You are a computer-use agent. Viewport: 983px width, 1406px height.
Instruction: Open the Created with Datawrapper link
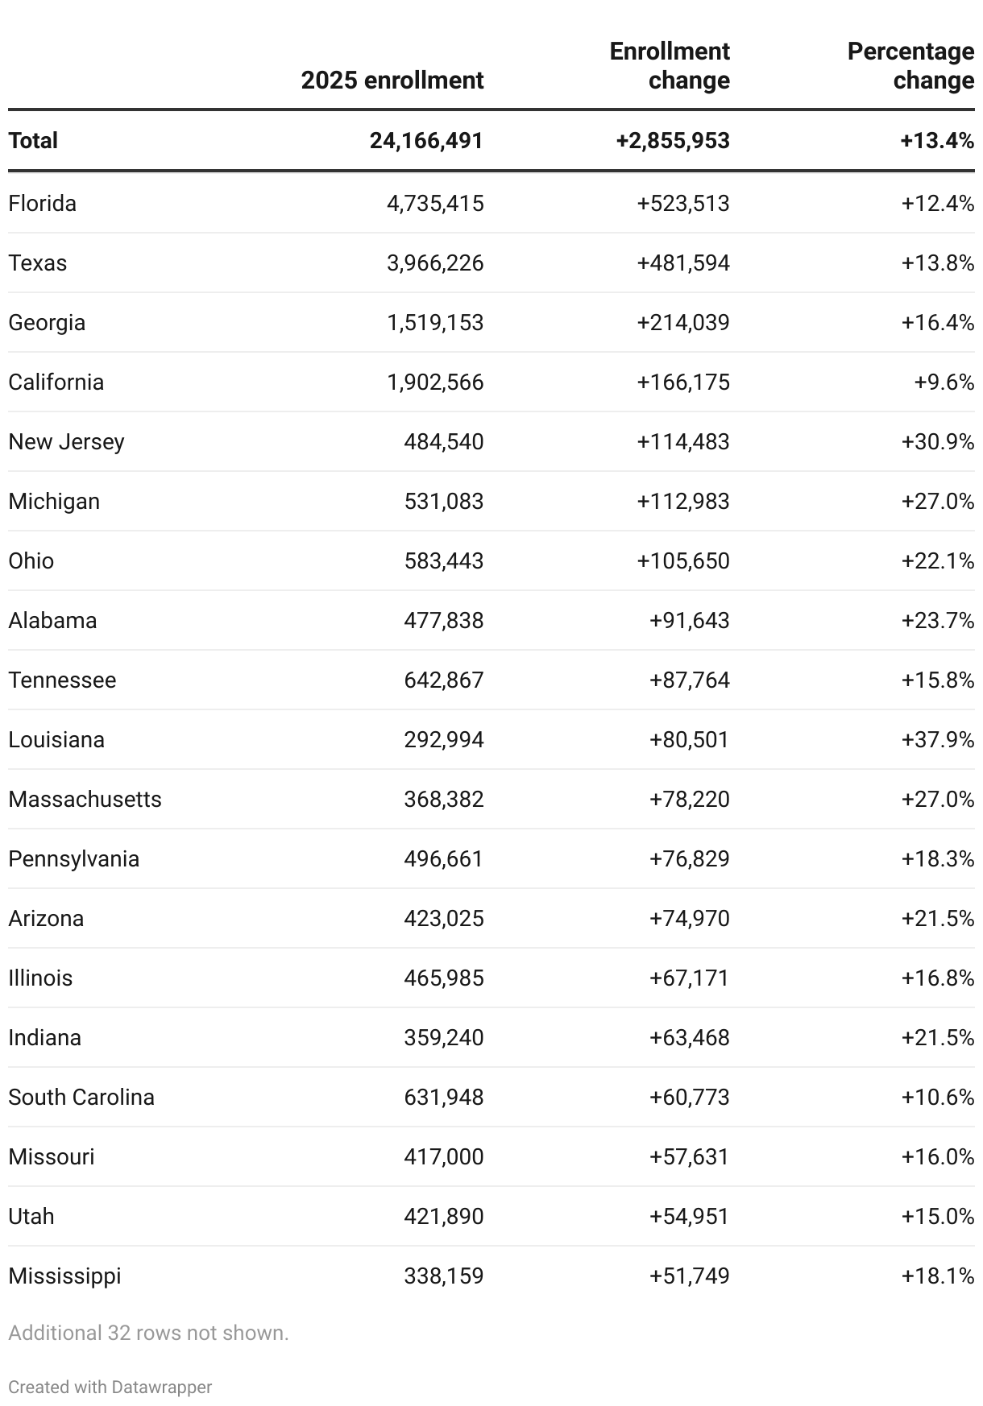110,1387
